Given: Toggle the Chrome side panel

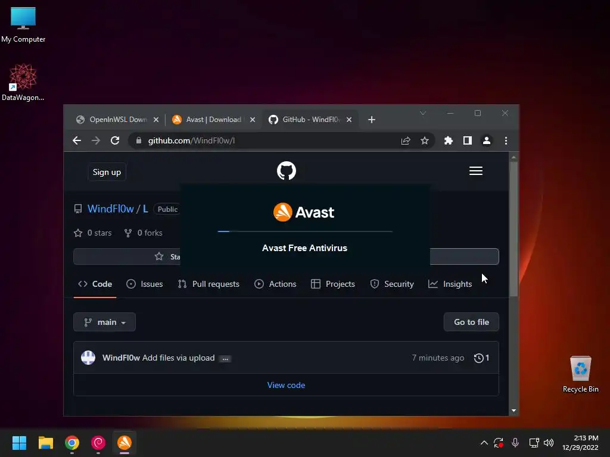Looking at the screenshot, I should pos(468,140).
